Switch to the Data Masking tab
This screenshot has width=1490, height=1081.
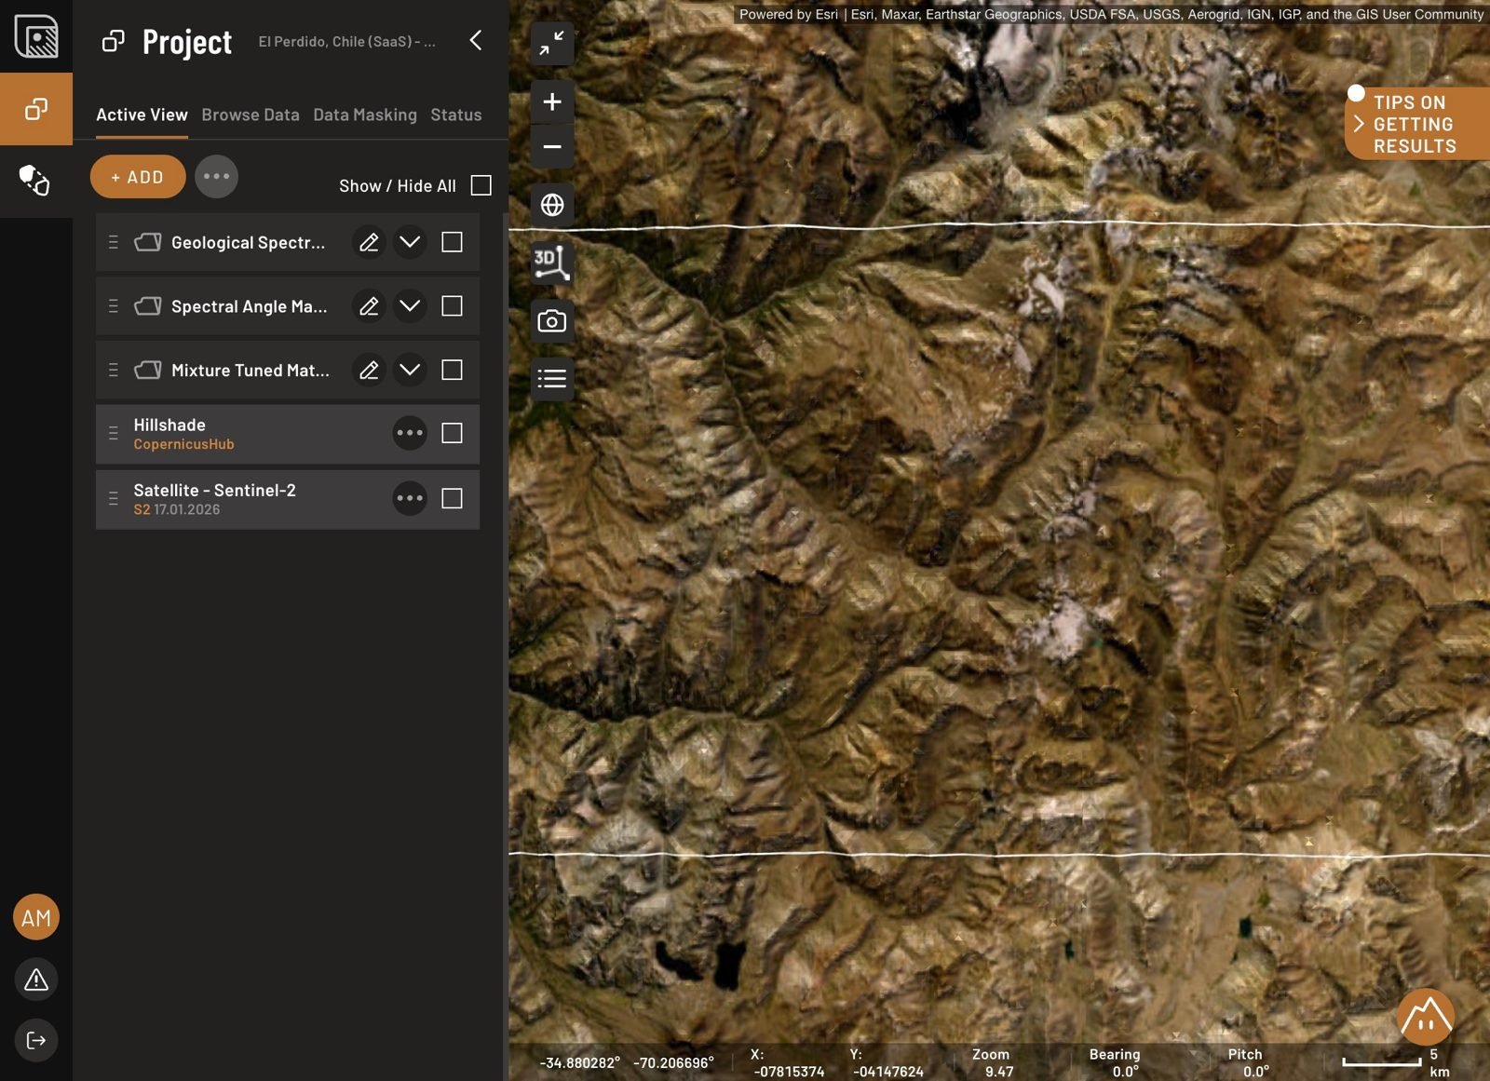point(365,115)
